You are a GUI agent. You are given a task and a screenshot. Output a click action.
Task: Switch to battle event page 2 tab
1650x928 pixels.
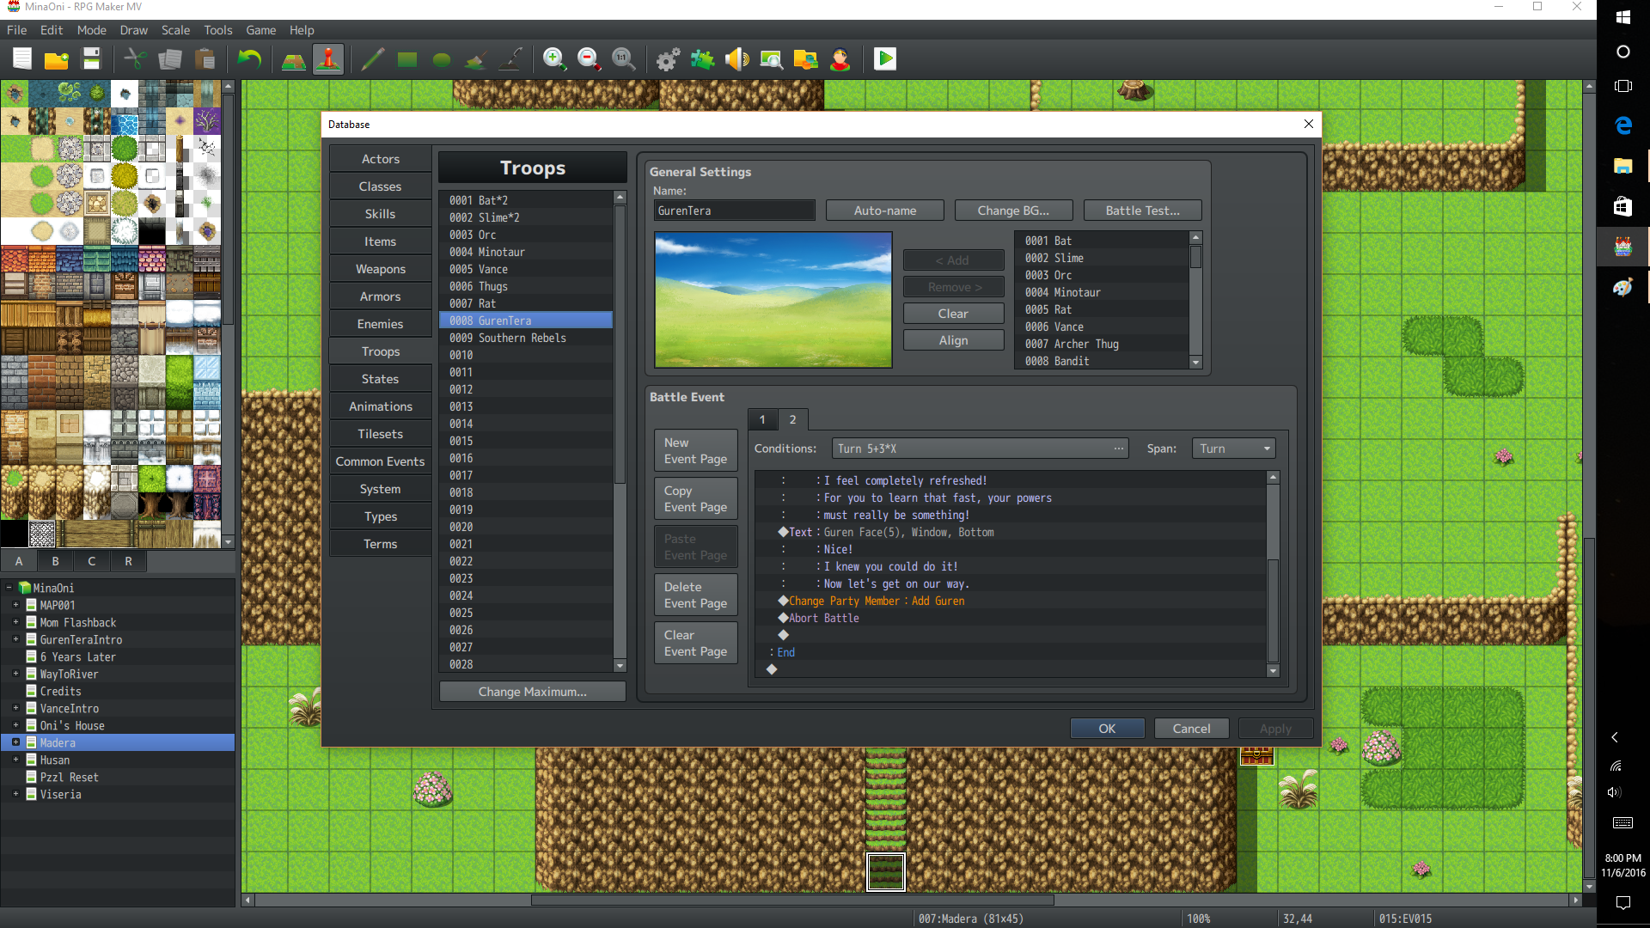(792, 419)
